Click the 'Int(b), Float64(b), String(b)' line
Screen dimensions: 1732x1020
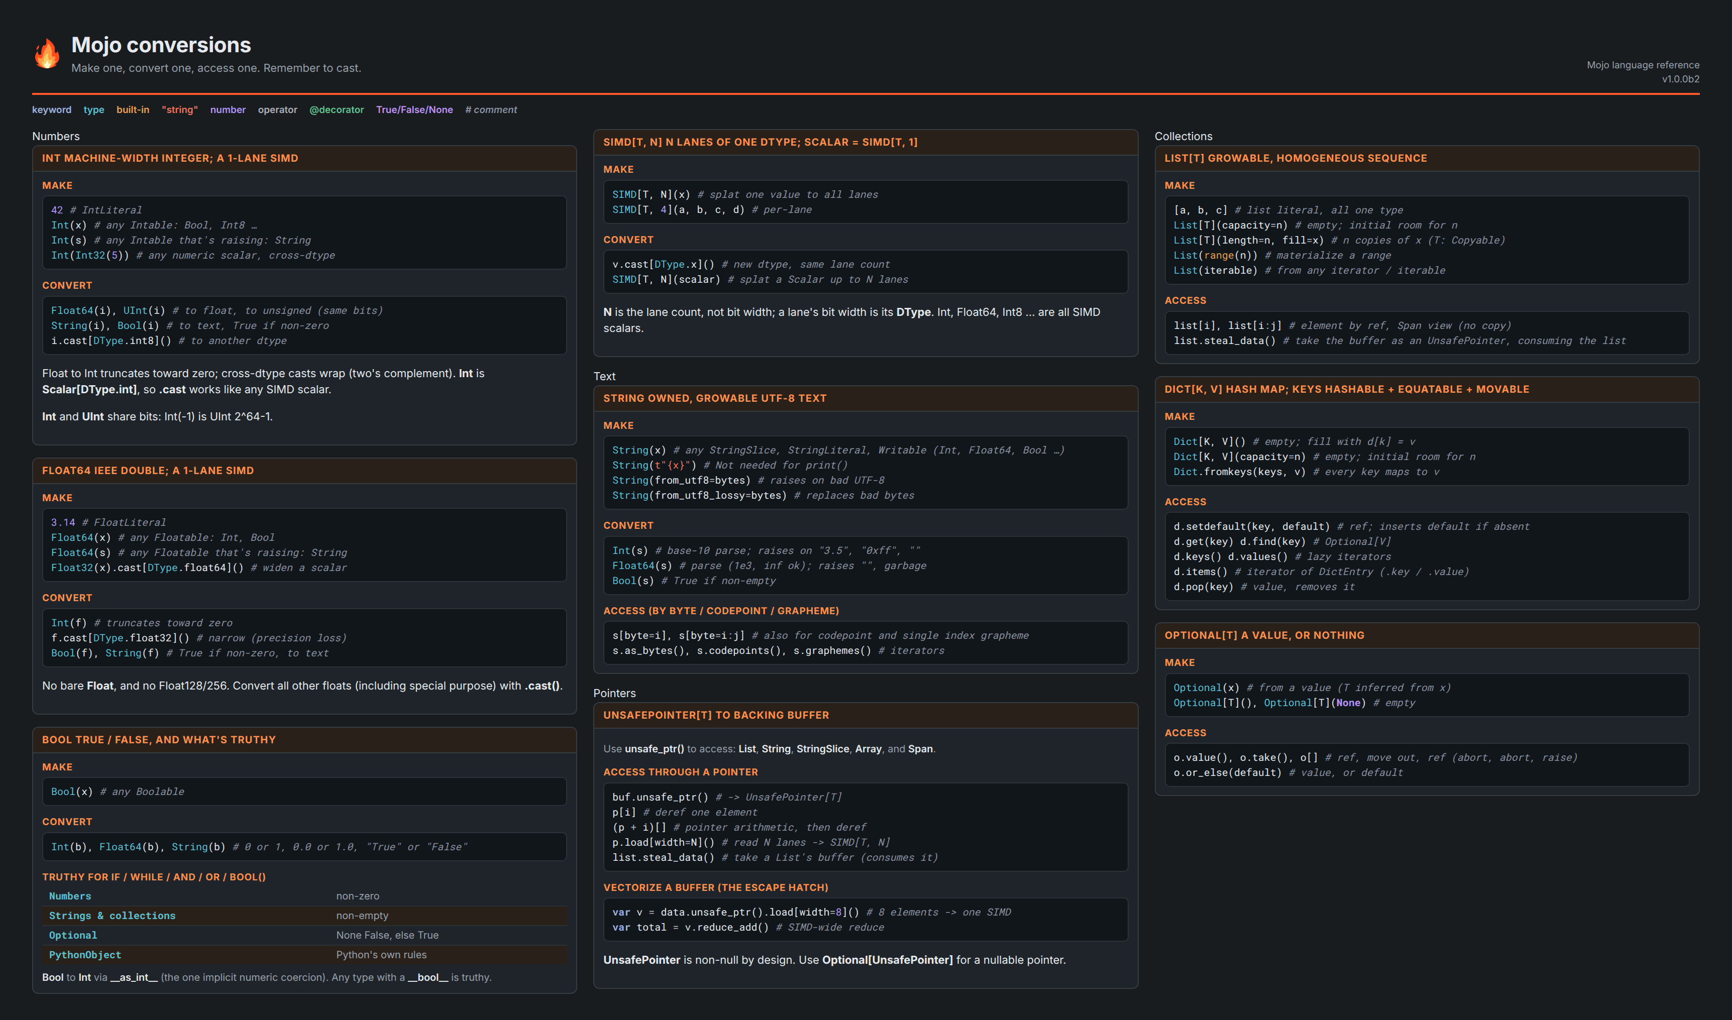pyautogui.click(x=259, y=847)
